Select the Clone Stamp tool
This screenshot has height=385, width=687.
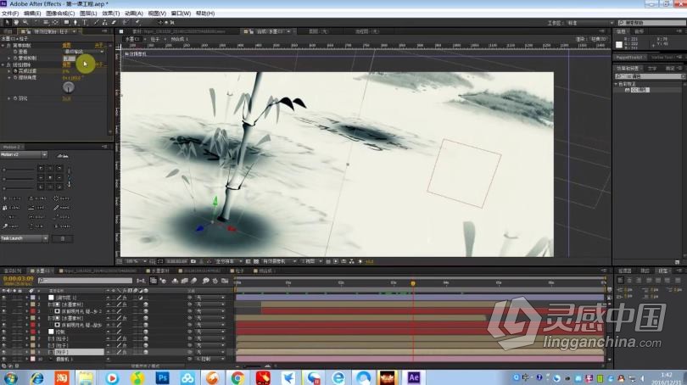(104, 22)
